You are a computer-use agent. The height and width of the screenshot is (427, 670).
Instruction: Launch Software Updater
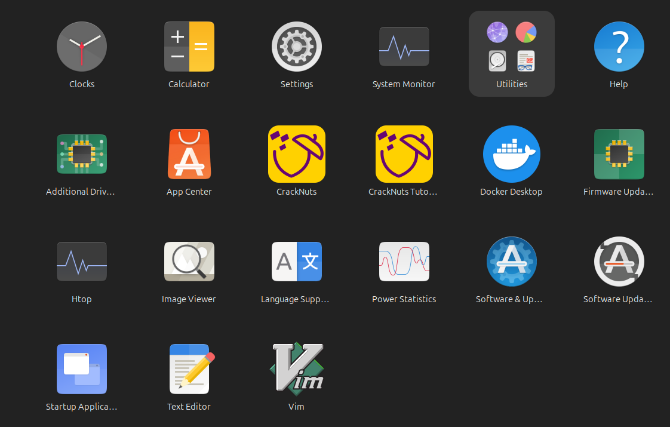coord(619,262)
